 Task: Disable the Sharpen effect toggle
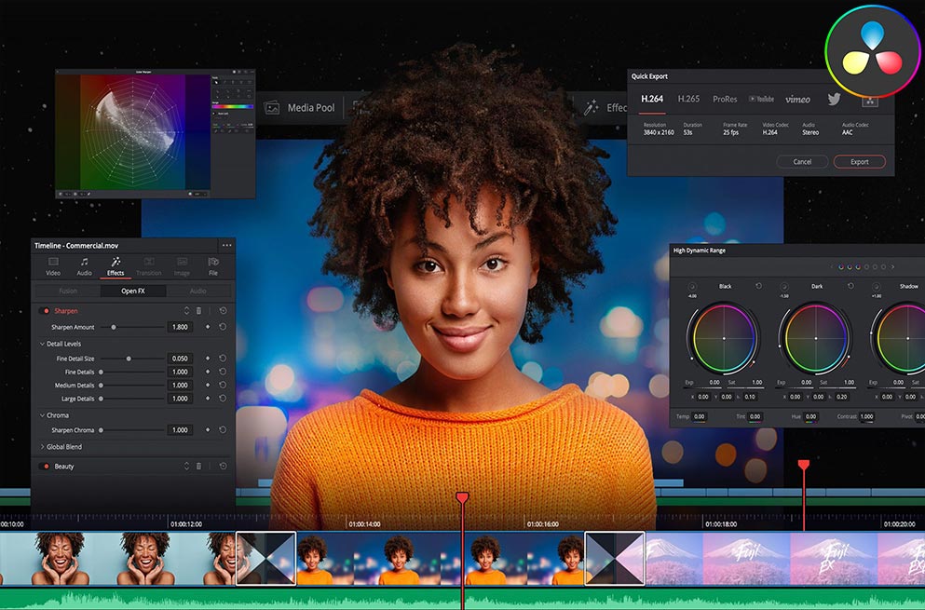(44, 311)
